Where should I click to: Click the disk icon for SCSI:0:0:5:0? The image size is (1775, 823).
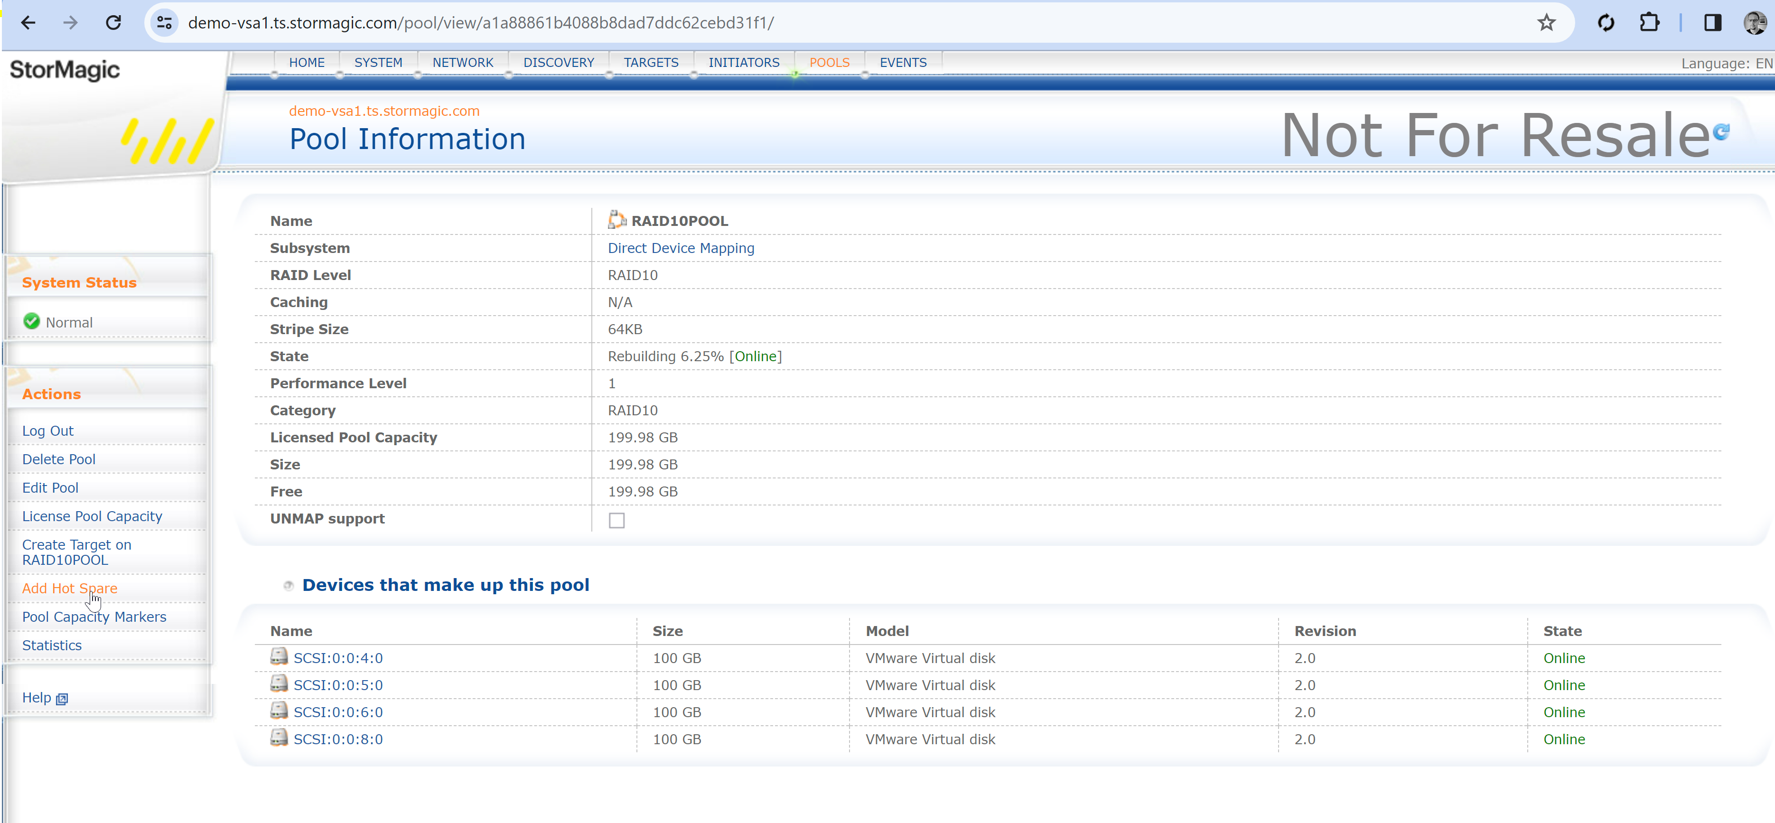coord(279,683)
